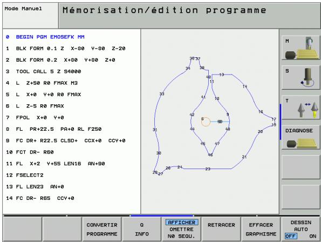Viewport: 321px width, 242px height.
Task: Select line 0 BEGIN PGM EMOSEFK MM
Action: pos(45,37)
